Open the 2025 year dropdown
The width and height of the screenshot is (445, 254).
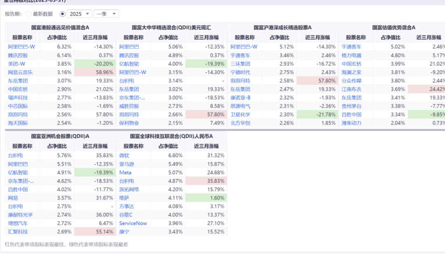click(x=80, y=14)
